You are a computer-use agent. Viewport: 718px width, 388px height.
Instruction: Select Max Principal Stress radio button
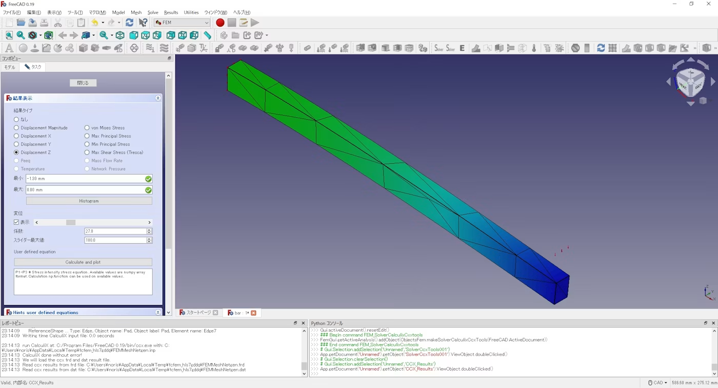click(x=87, y=136)
